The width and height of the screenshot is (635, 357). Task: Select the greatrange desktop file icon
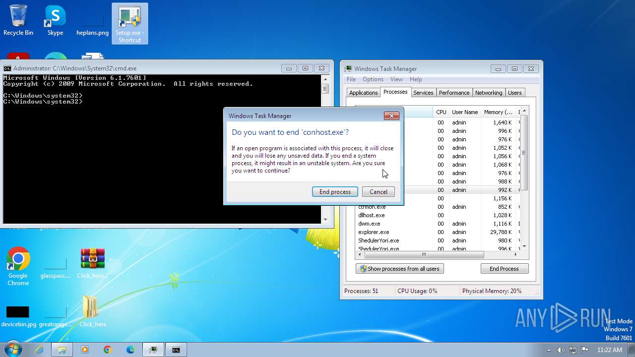56,316
